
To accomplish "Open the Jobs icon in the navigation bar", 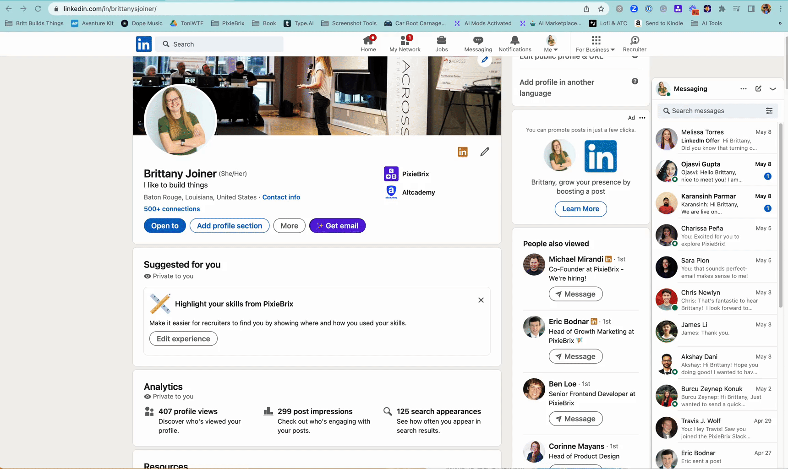I will (441, 40).
